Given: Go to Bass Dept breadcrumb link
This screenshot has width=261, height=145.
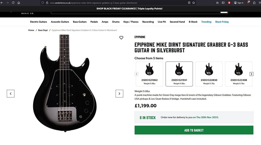Looking at the screenshot, I should pyautogui.click(x=43, y=30).
